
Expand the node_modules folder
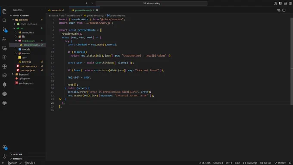(x=14, y=24)
